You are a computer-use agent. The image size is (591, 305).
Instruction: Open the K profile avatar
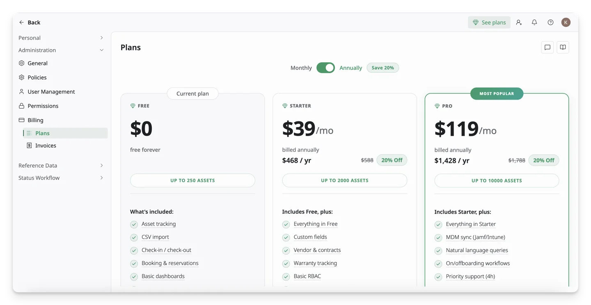(566, 23)
